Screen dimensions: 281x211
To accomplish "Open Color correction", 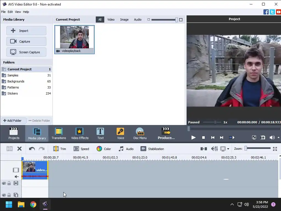I will pos(104,149).
